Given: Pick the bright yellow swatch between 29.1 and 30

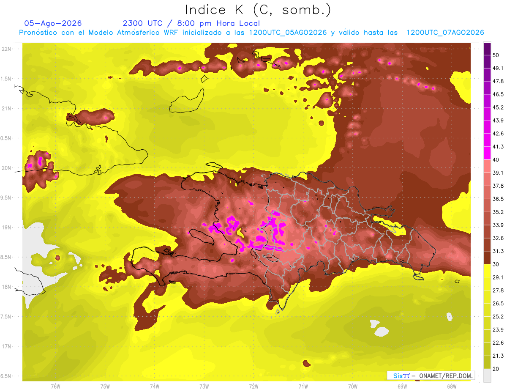Looking at the screenshot, I should (x=487, y=271).
